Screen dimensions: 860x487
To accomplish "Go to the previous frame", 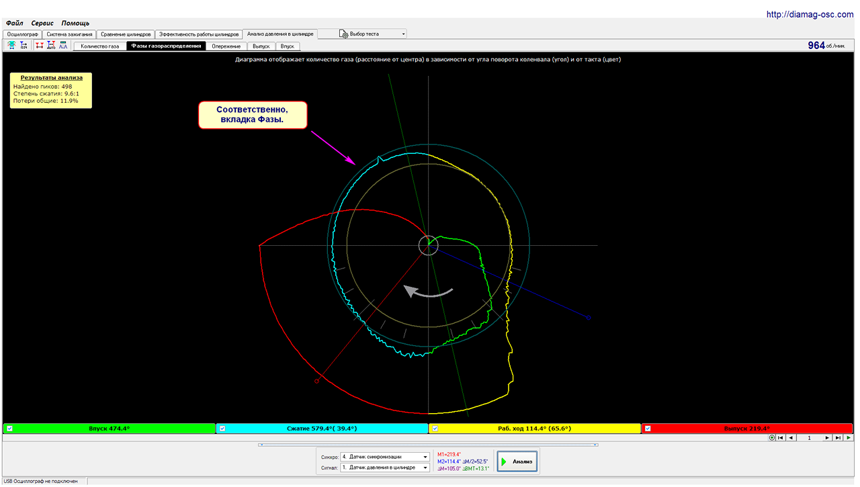I will [791, 437].
